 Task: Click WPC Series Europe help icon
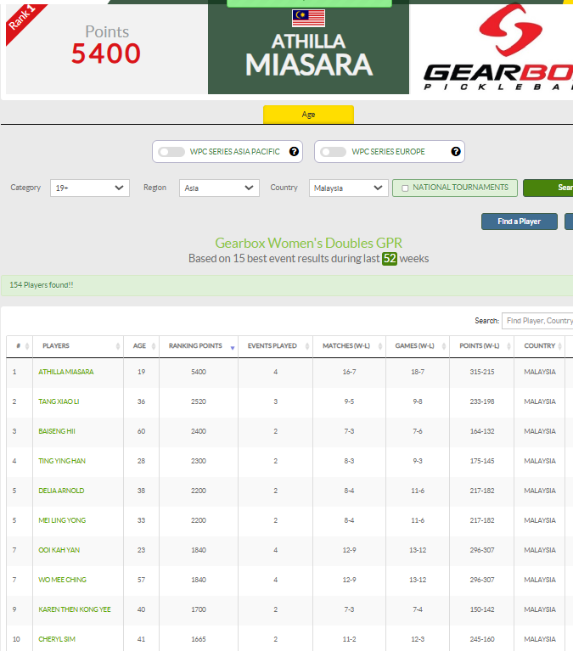click(x=456, y=152)
